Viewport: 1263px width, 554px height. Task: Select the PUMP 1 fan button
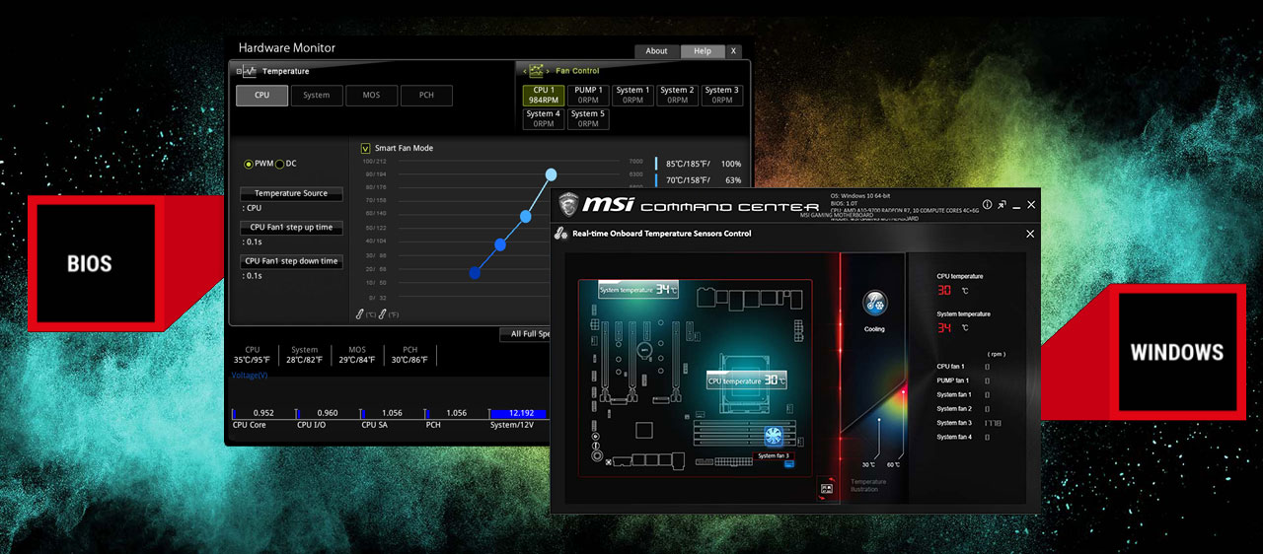tap(588, 95)
